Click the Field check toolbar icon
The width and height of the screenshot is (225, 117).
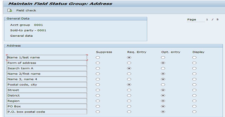10,11
